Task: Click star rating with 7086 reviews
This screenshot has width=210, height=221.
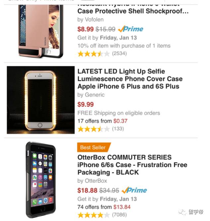Action: (94, 215)
